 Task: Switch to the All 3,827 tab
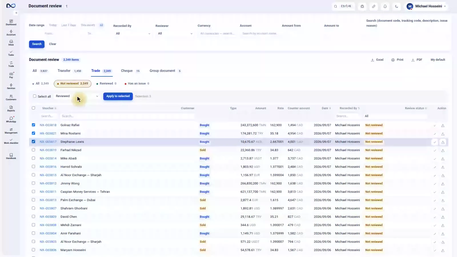tap(40, 71)
